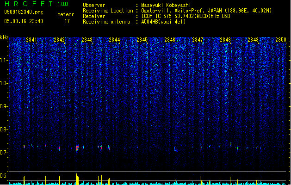The image size is (291, 185).
Task: Click the 'Observer' field label
Action: click(x=94, y=5)
